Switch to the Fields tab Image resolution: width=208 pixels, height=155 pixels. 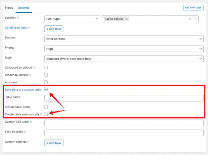point(9,8)
